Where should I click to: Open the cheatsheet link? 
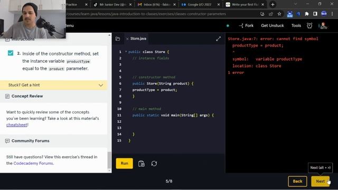point(16,125)
